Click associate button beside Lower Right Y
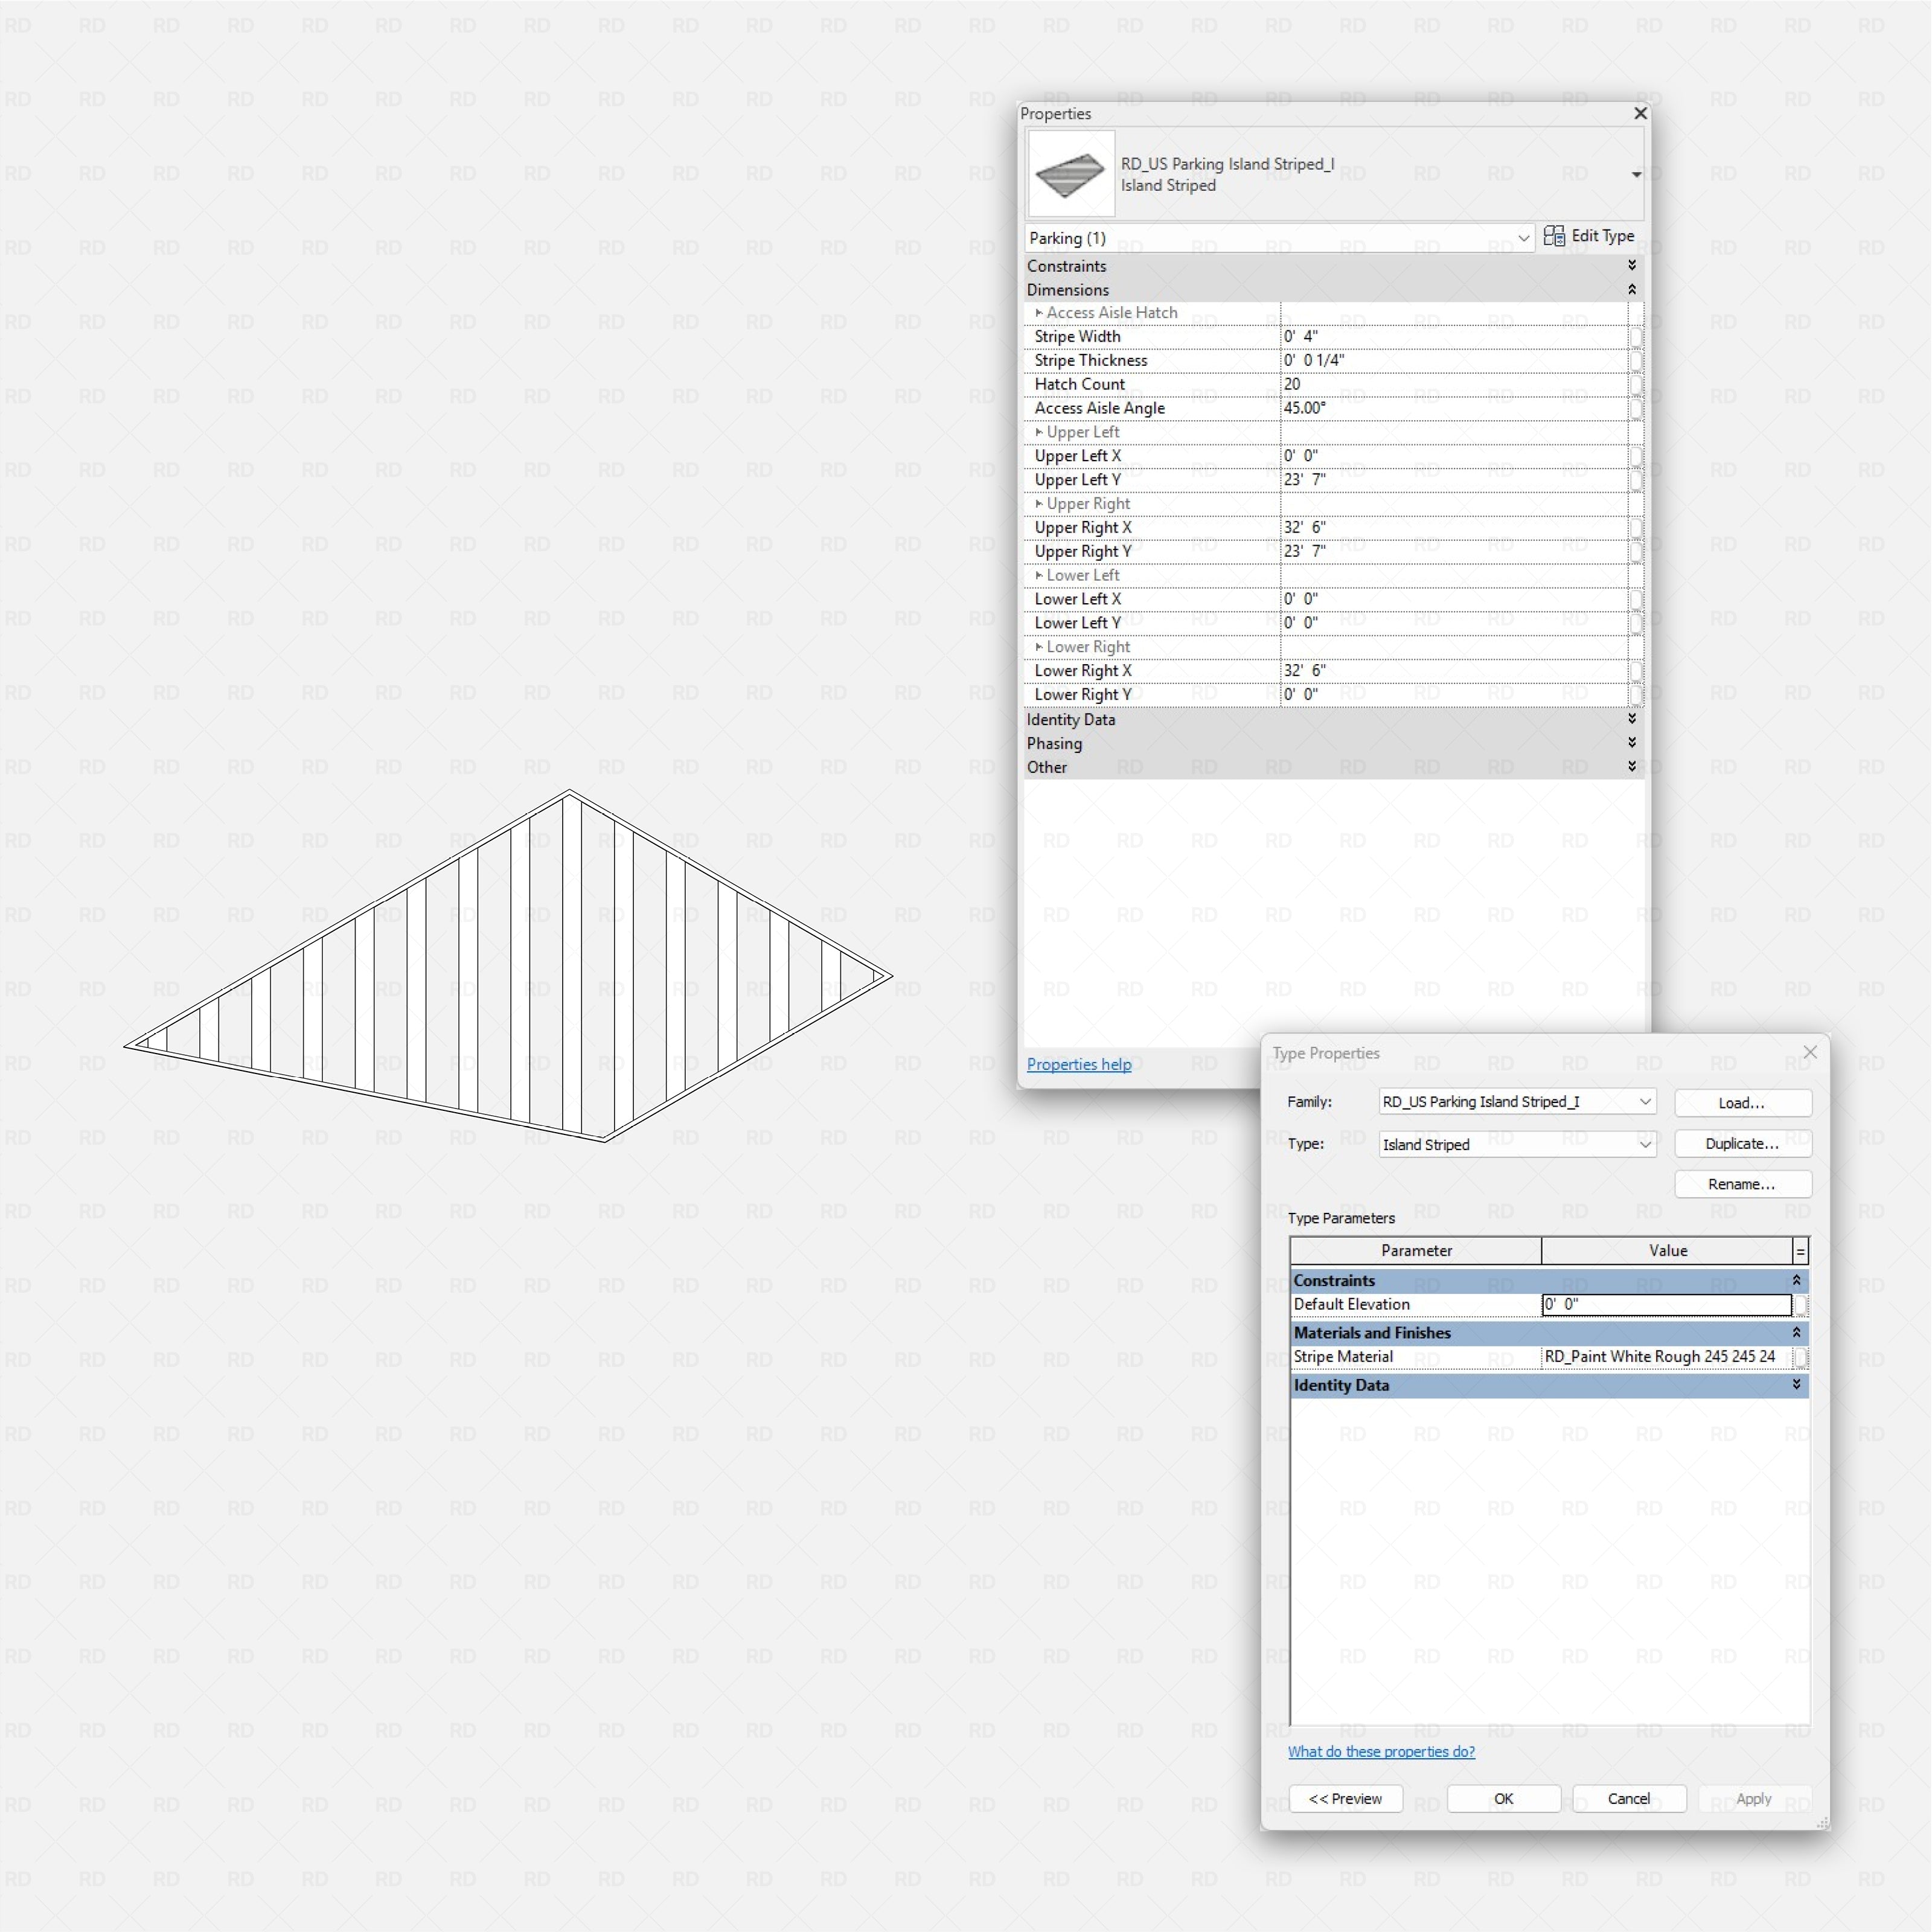This screenshot has height=1932, width=1932. 1636,695
